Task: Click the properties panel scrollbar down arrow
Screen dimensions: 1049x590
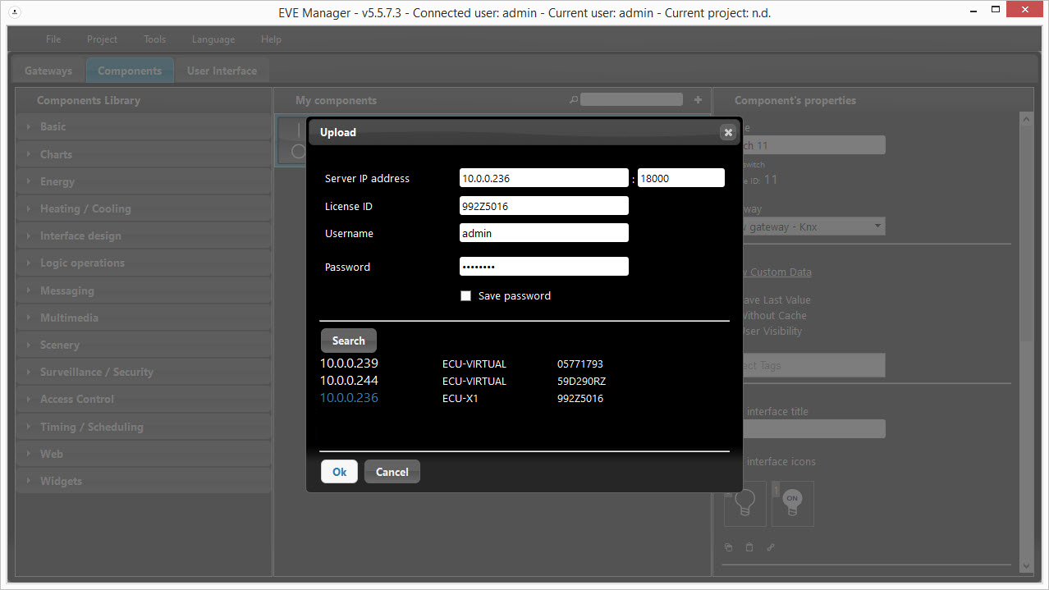Action: 1025,565
